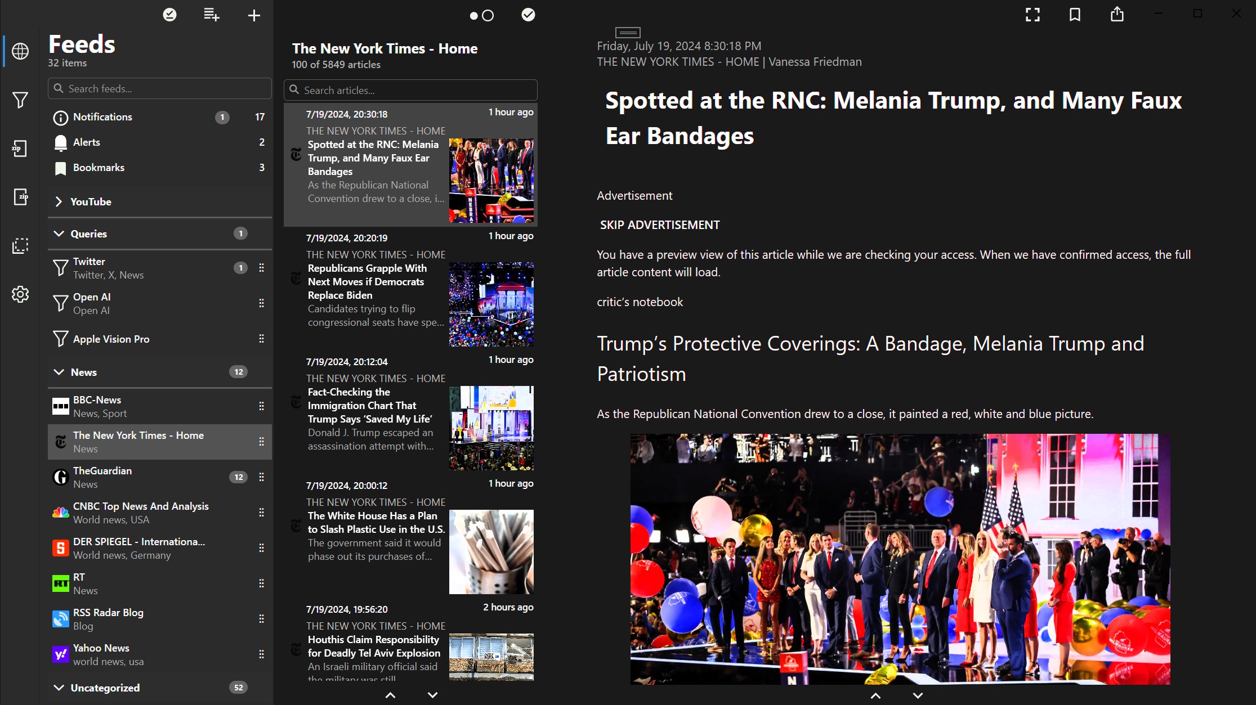Viewport: 1256px width, 705px height.
Task: Select the globe feeds sidebar icon
Action: 20,51
